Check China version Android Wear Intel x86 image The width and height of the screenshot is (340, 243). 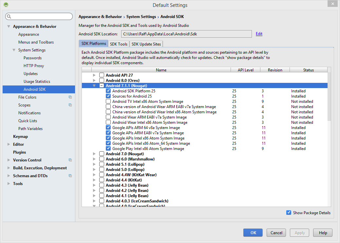coord(108,112)
